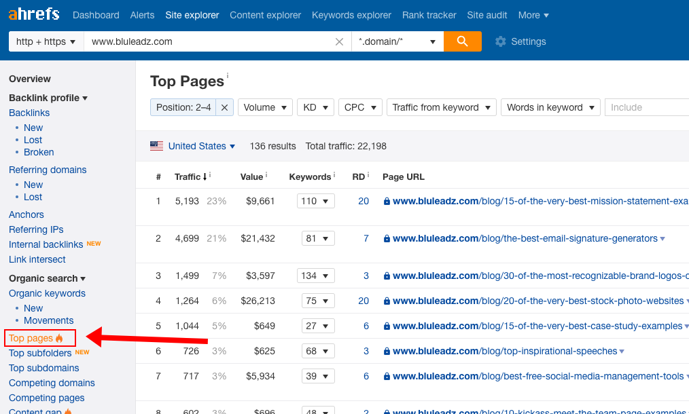Open the http + https protocol dropdown
This screenshot has height=414, width=689.
(46, 41)
